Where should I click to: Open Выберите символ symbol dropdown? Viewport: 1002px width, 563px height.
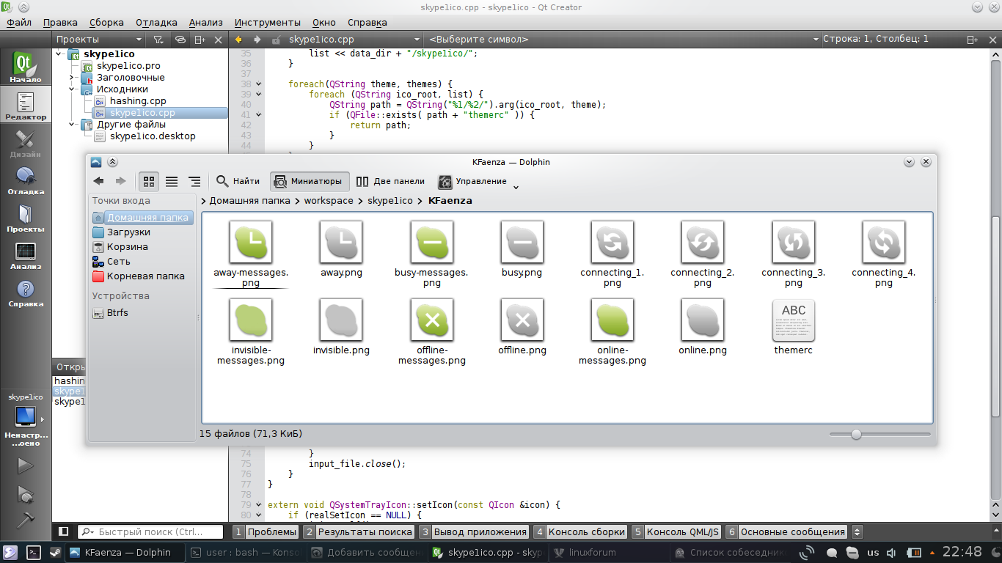click(x=623, y=40)
